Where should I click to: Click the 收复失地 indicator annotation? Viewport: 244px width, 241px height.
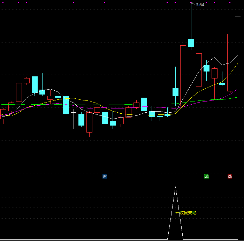[186, 213]
